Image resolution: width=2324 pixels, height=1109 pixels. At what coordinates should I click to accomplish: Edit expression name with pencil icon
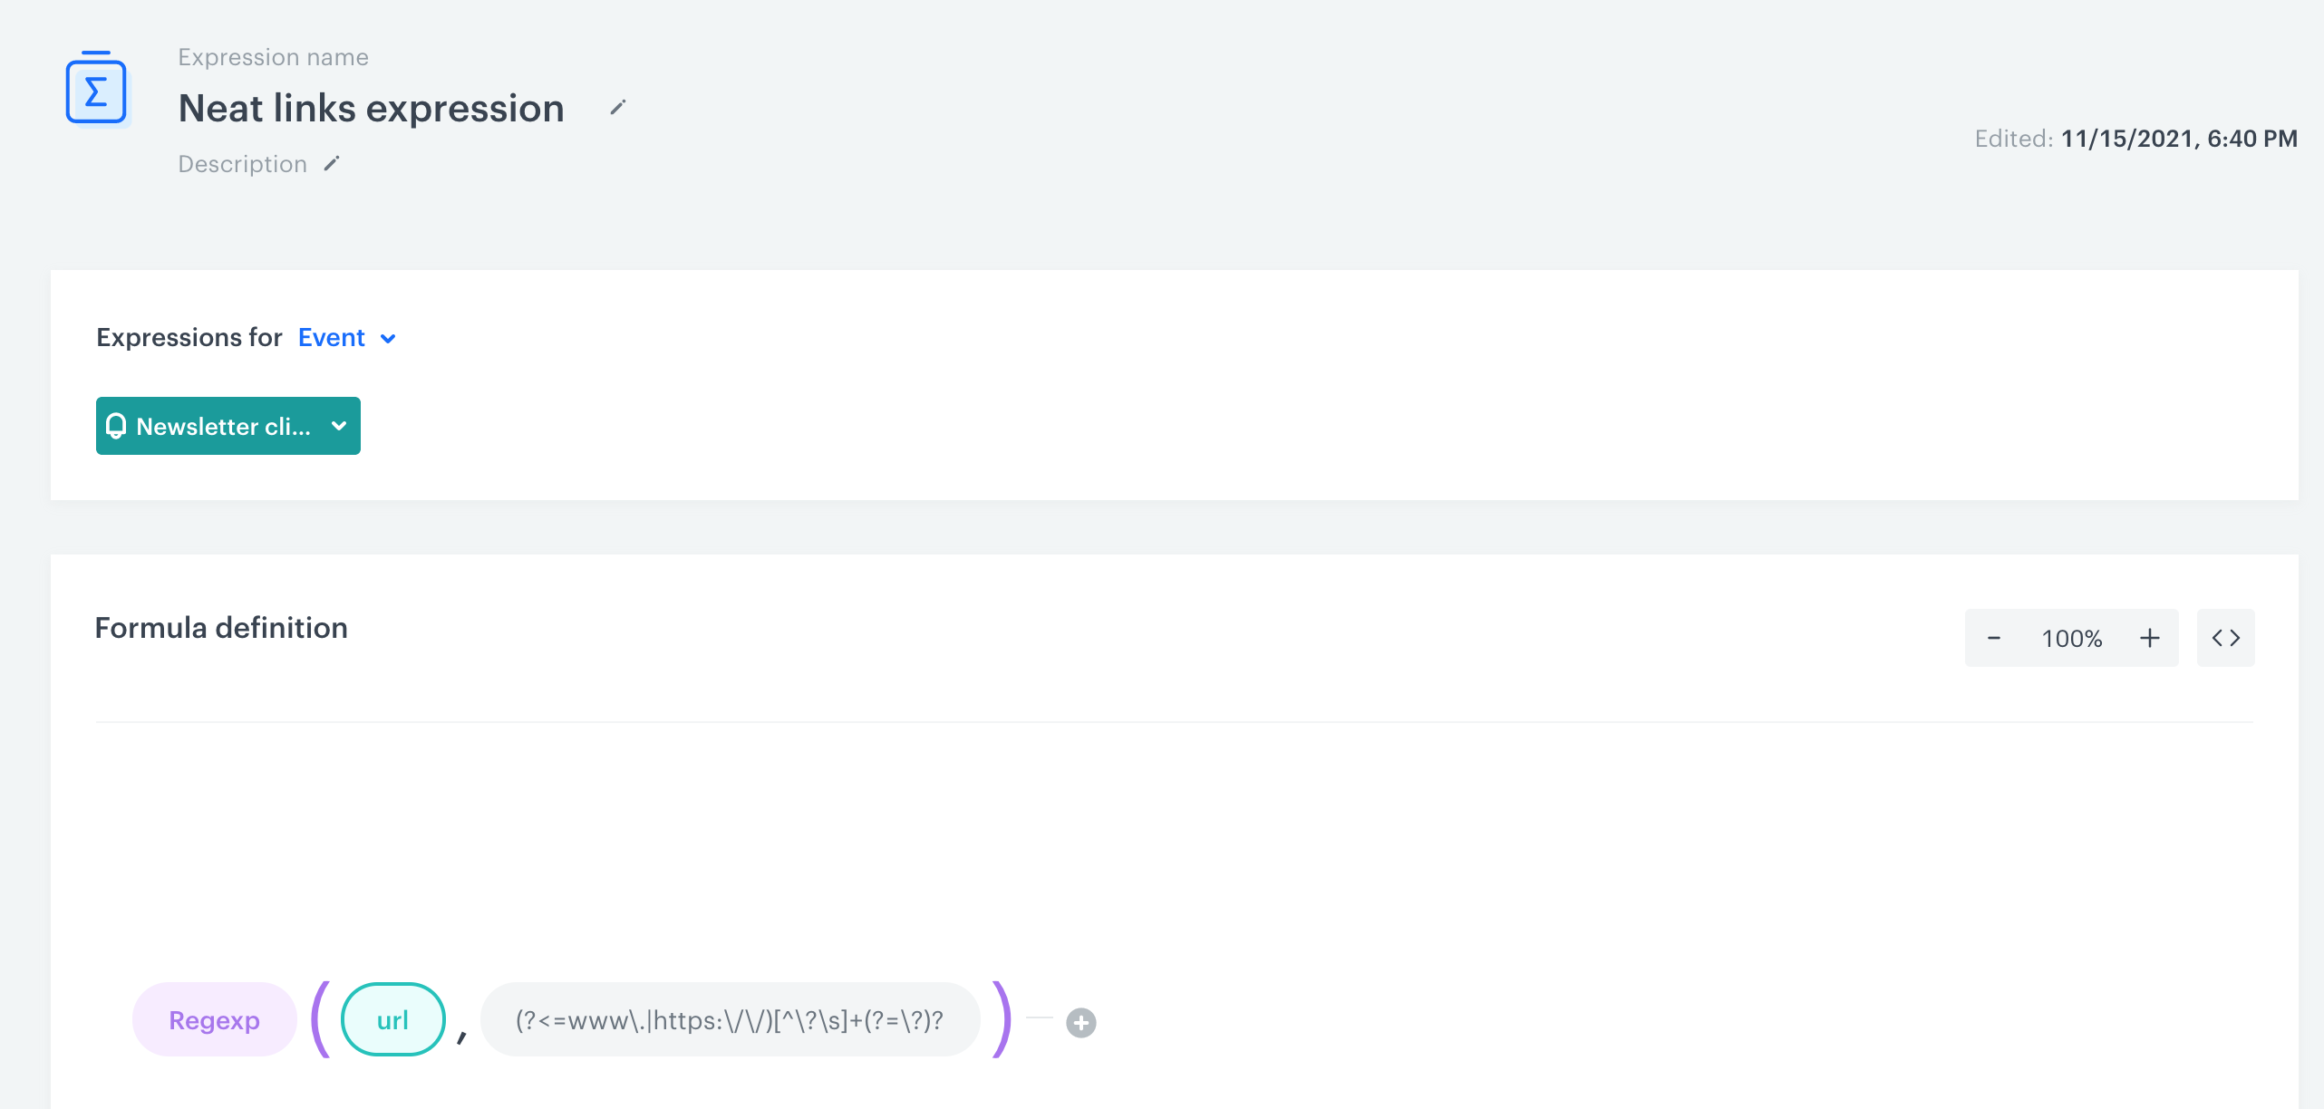(618, 108)
